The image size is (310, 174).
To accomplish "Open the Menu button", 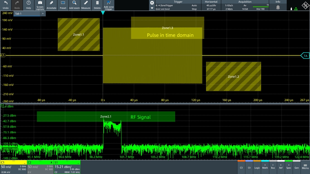I will 305,166.
